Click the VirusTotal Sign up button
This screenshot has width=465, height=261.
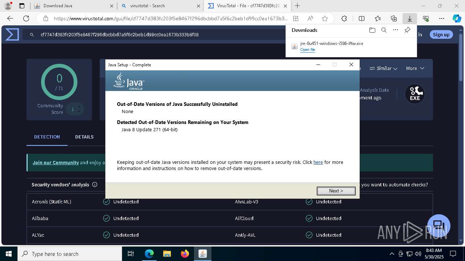click(x=441, y=34)
